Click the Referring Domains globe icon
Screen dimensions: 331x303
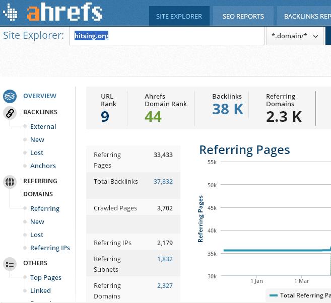(x=10, y=182)
